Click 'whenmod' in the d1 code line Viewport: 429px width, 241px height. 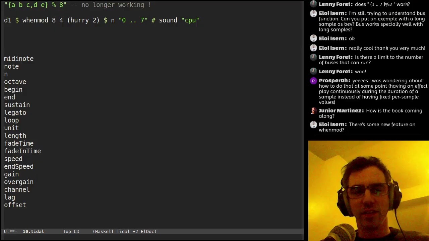pos(35,20)
